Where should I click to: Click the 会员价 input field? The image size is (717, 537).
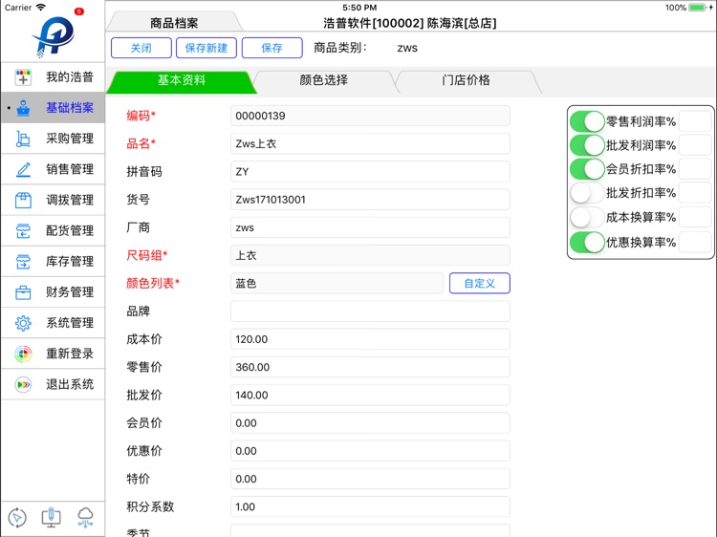coord(370,423)
